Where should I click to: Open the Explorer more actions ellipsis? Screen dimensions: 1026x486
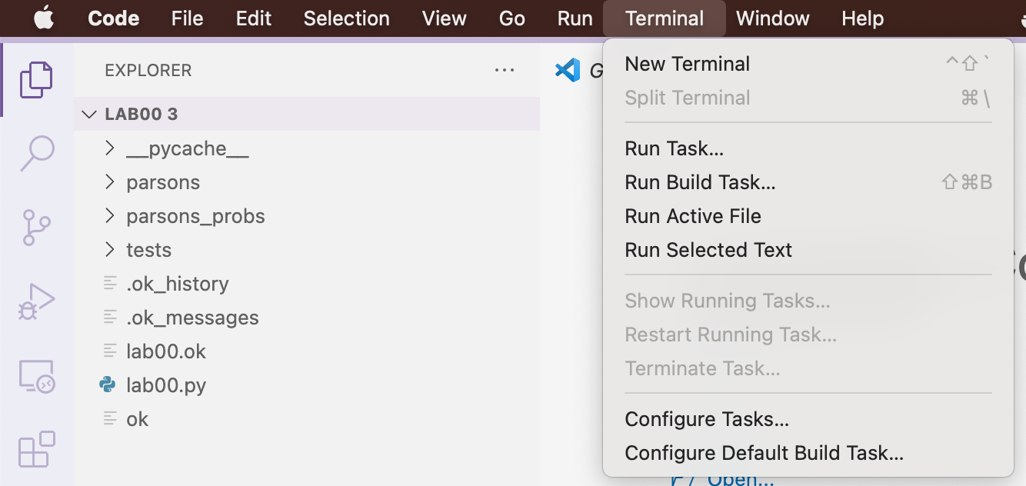click(x=505, y=69)
